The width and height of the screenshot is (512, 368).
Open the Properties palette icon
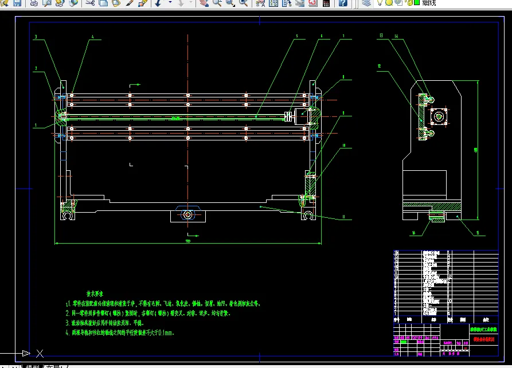(260, 3)
